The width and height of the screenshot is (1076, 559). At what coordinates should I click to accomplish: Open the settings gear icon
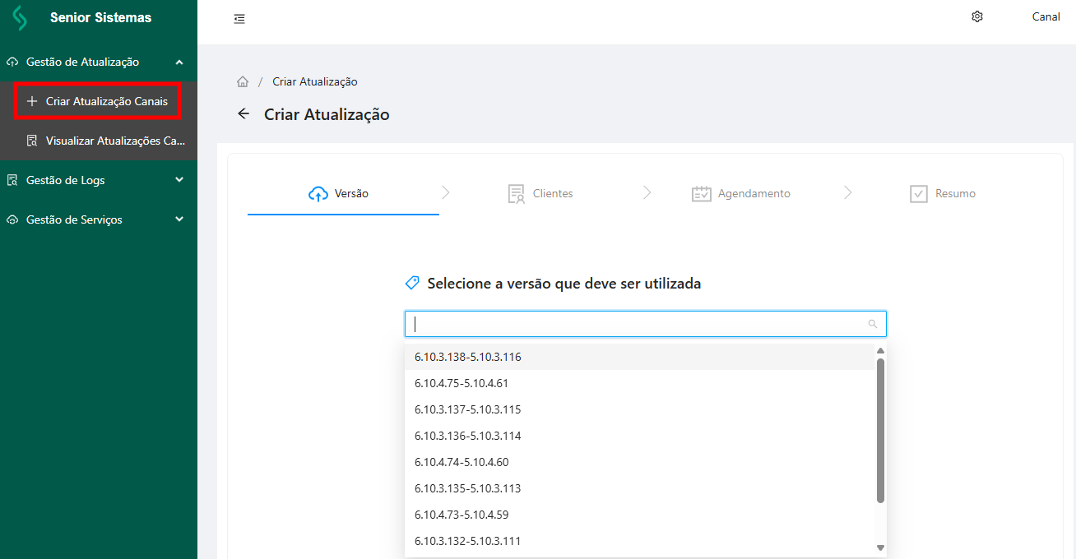pos(977,16)
